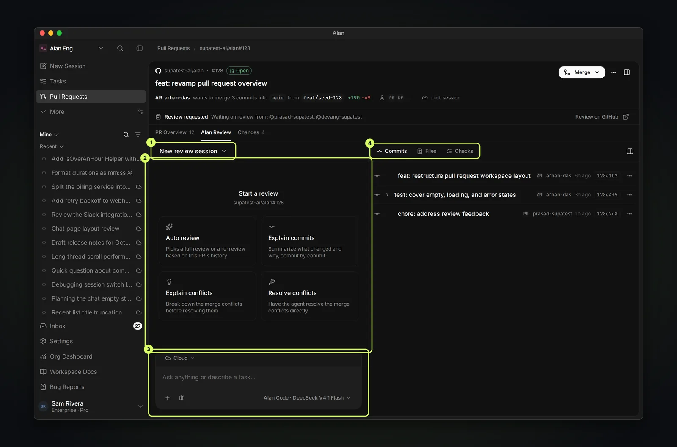This screenshot has width=677, height=447.
Task: Toggle the commits panel layout icon
Action: [x=630, y=151]
